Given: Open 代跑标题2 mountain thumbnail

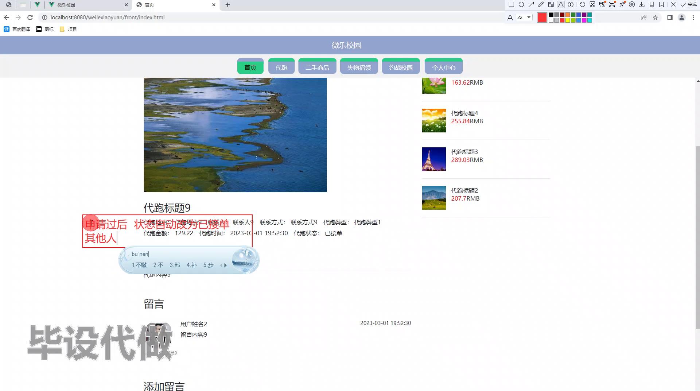Looking at the screenshot, I should point(434,198).
